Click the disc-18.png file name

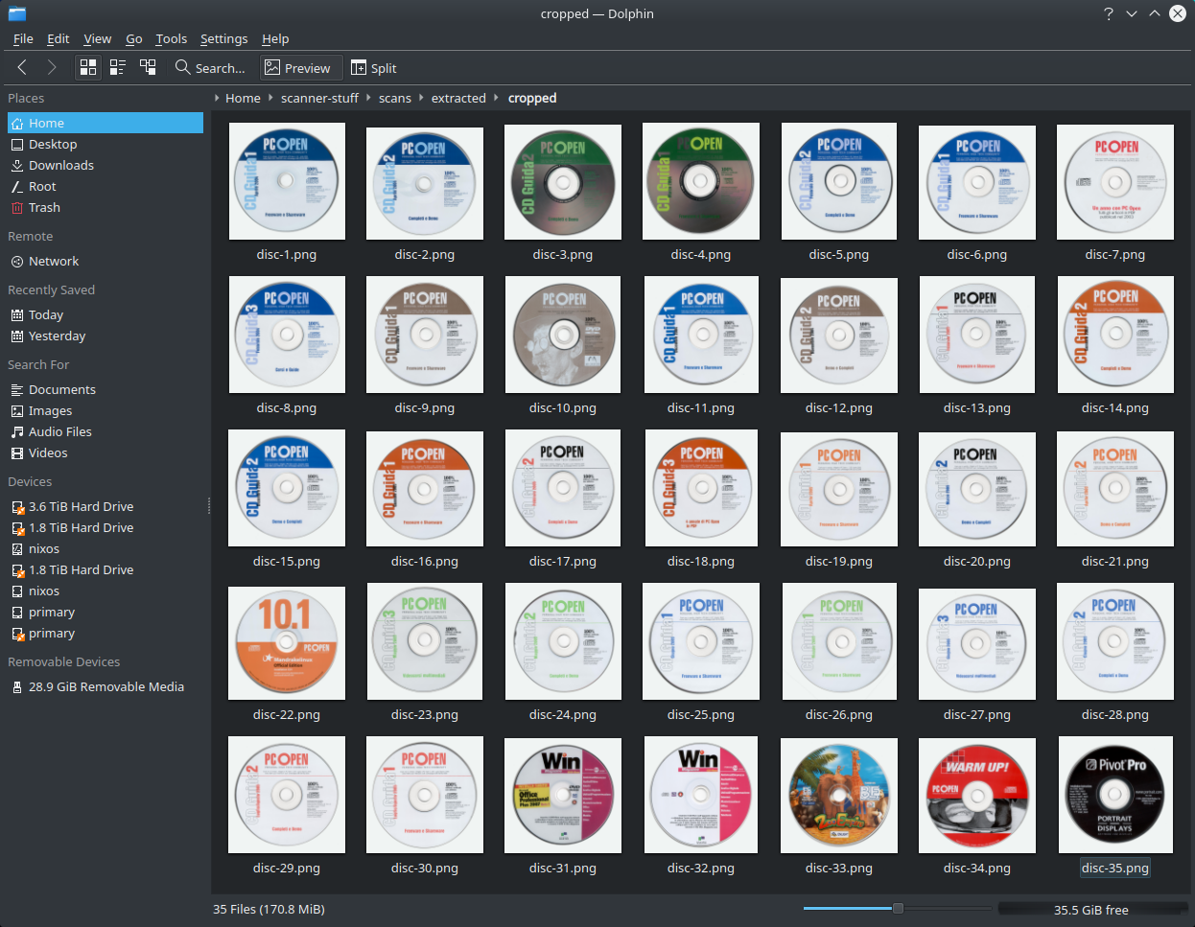pos(701,561)
